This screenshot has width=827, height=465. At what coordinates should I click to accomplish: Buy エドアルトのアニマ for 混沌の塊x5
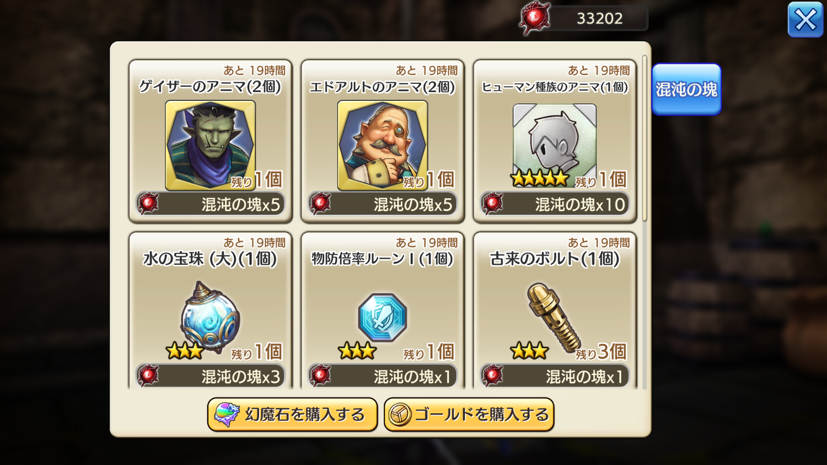(383, 204)
